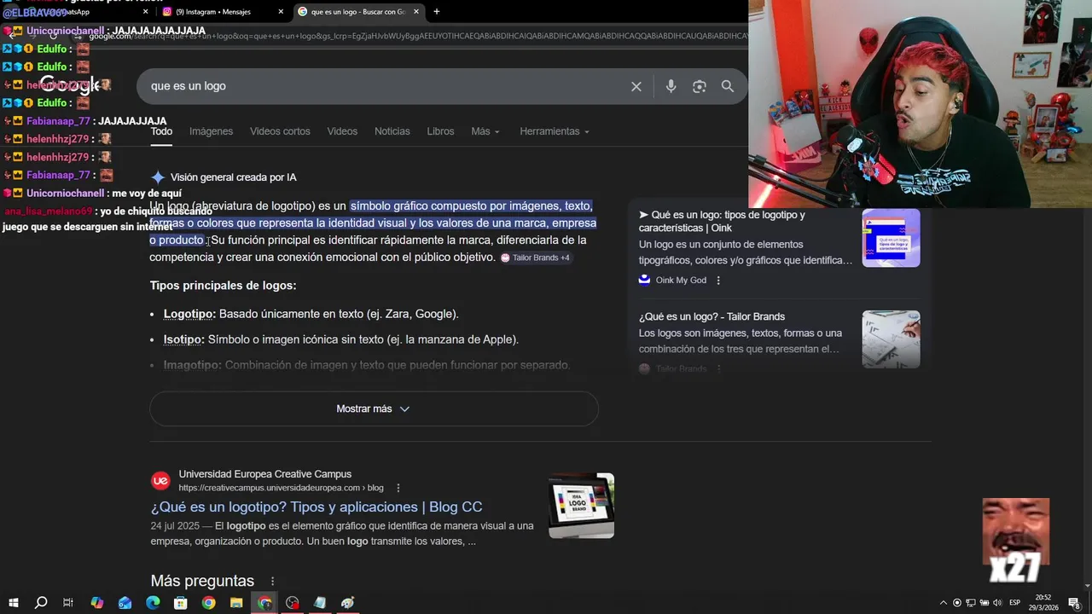1092x614 pixels.
Task: Open options menu for Universidad Europea result
Action: 398,488
